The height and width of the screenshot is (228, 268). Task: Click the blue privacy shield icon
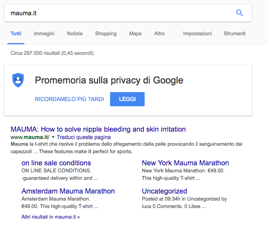pyautogui.click(x=18, y=80)
